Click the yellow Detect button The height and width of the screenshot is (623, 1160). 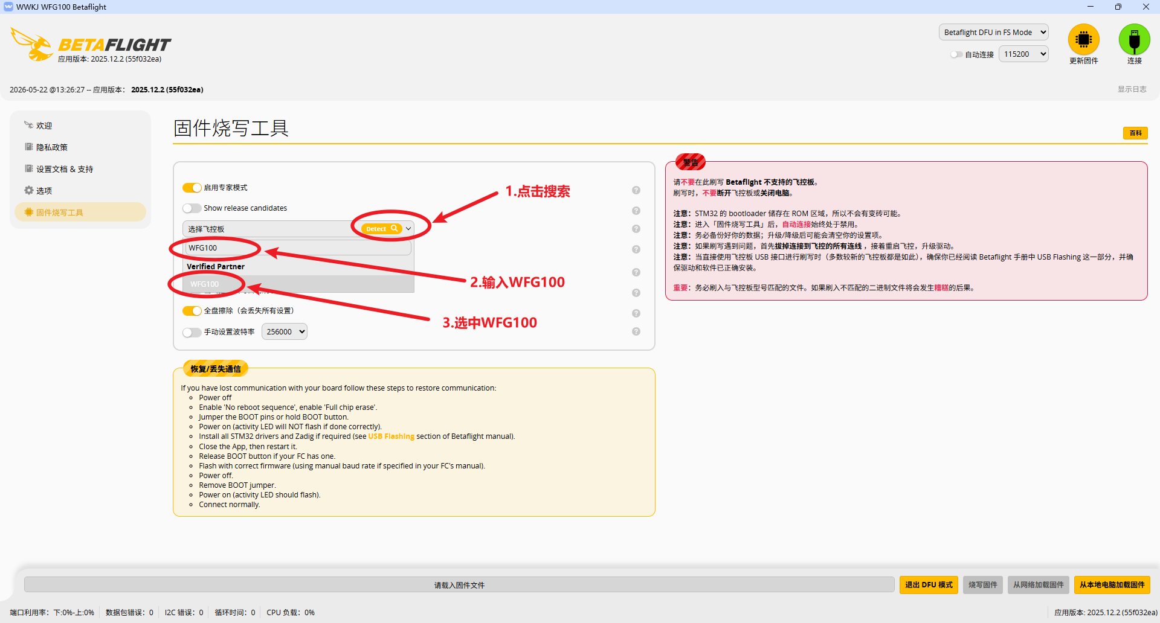[x=382, y=229]
